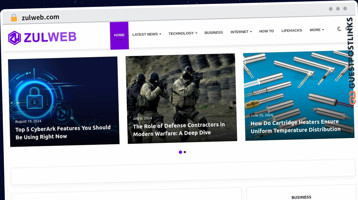The width and height of the screenshot is (358, 200).
Task: Open the Home menu tab
Action: click(x=119, y=36)
